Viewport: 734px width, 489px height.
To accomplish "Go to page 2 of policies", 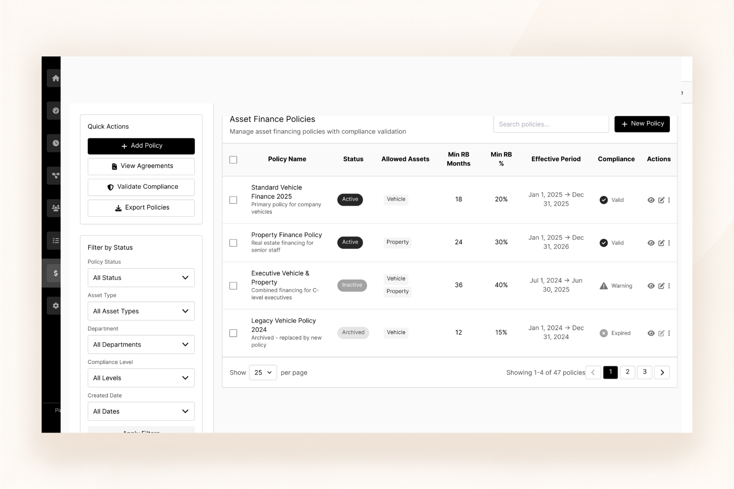I will [x=627, y=372].
